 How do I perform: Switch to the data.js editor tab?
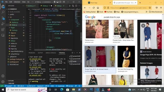coord(59,6)
